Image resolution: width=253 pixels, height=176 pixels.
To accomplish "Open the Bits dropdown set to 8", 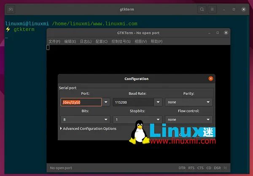I will tap(85, 119).
